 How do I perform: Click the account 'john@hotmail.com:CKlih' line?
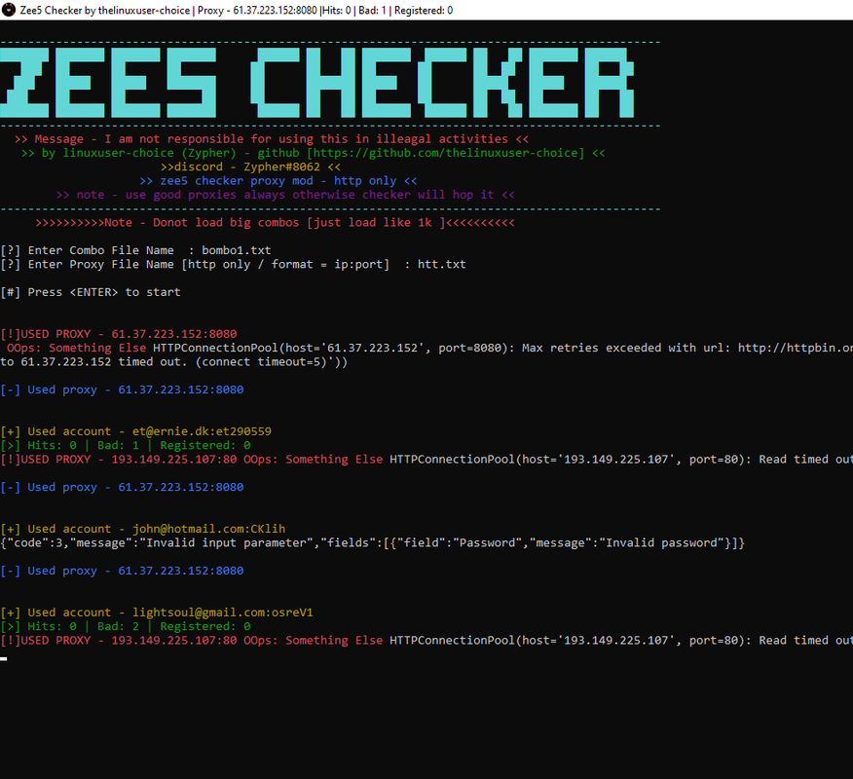[142, 530]
